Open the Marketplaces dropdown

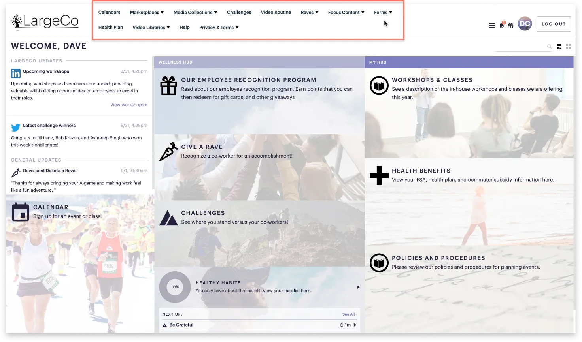[147, 13]
